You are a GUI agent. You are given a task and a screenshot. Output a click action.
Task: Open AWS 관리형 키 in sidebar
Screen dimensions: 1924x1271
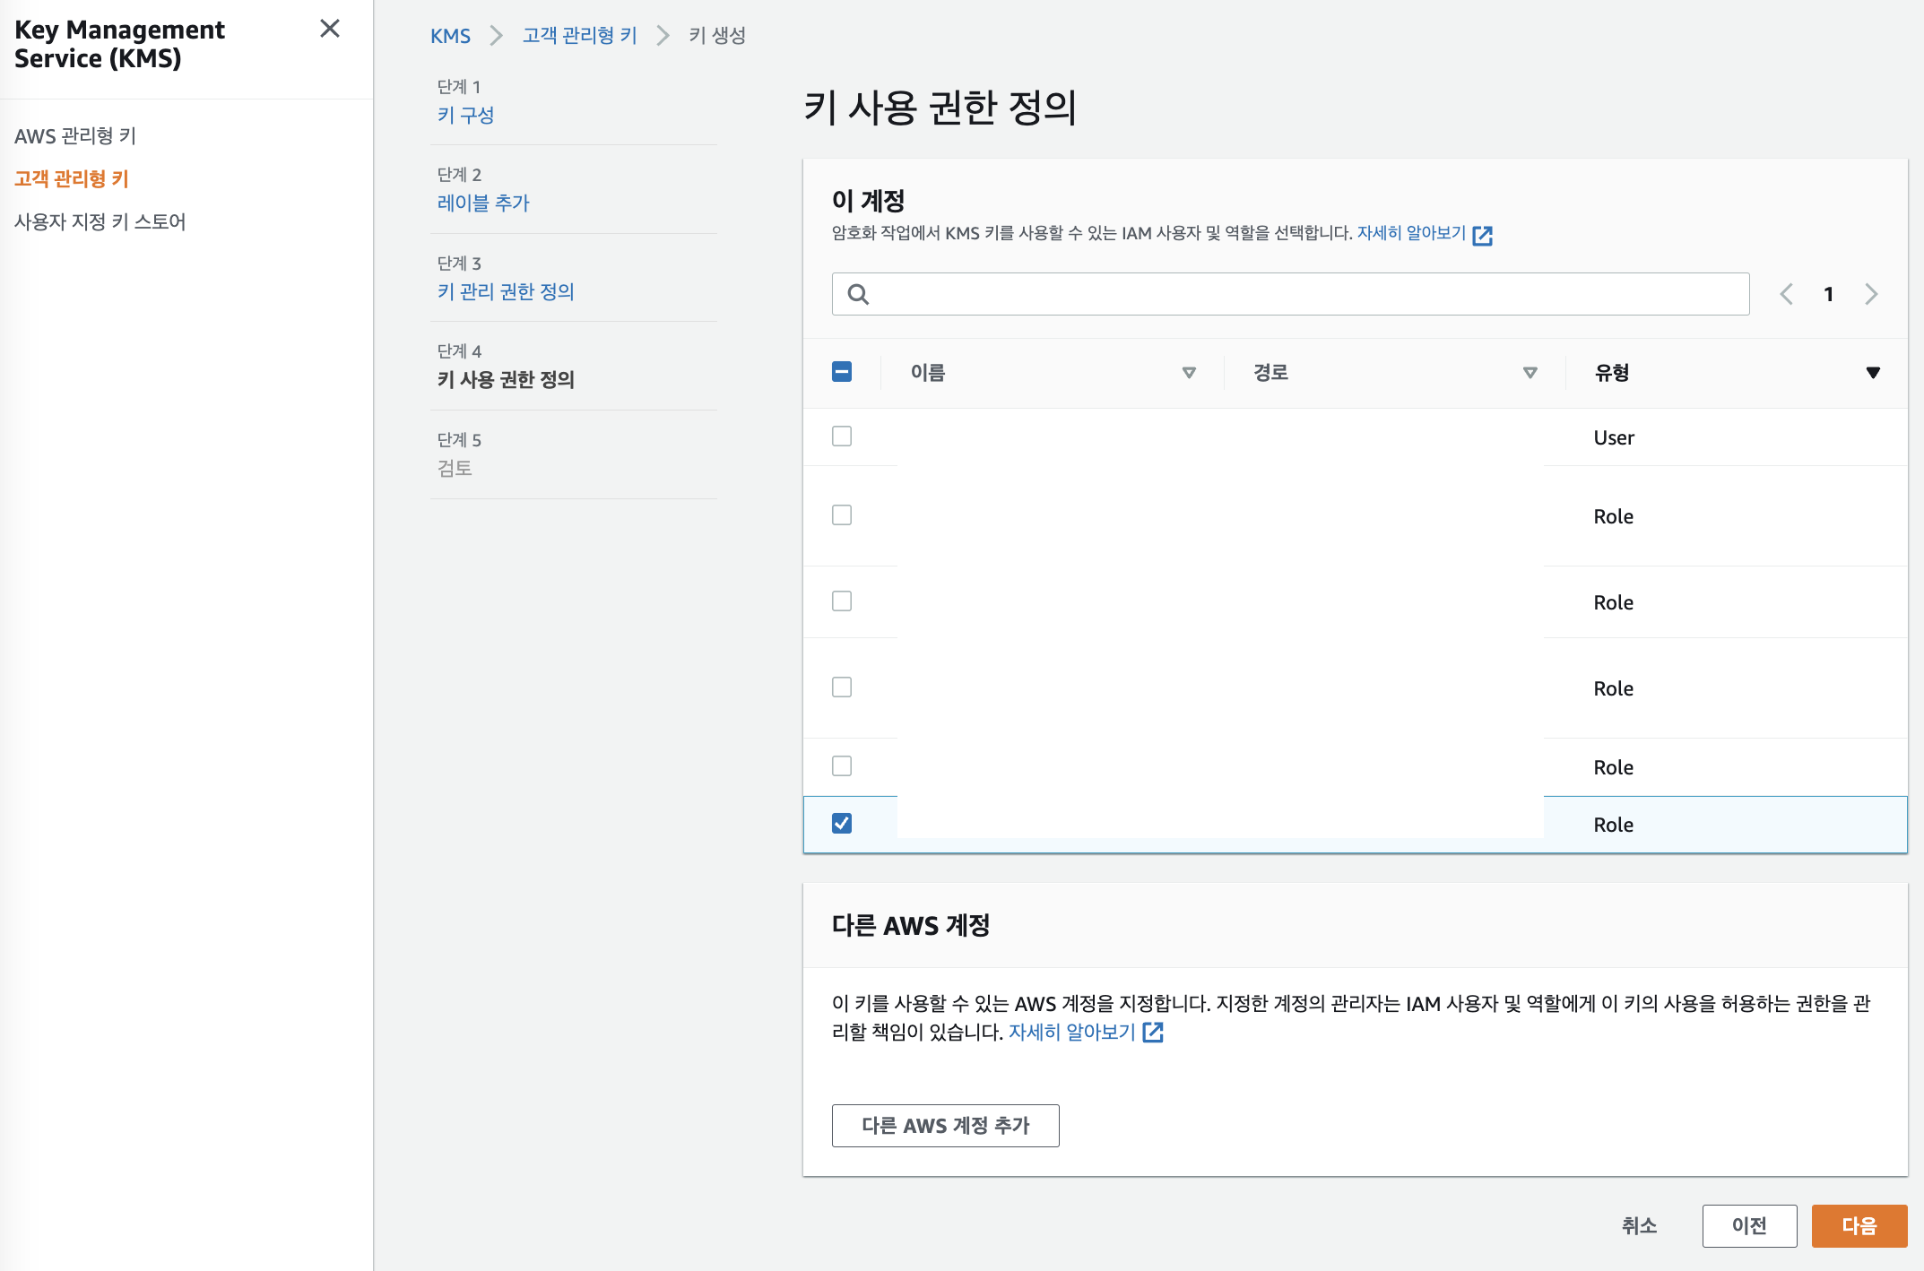coord(75,135)
